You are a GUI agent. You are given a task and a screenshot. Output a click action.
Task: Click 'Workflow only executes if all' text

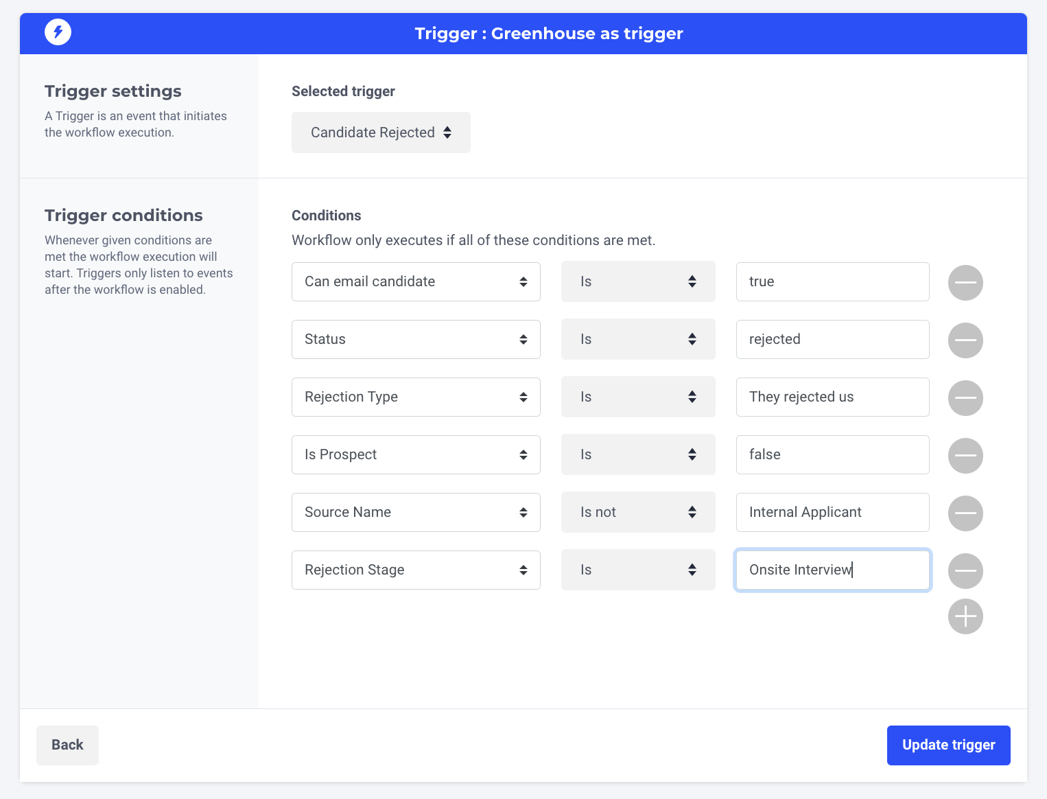point(473,240)
